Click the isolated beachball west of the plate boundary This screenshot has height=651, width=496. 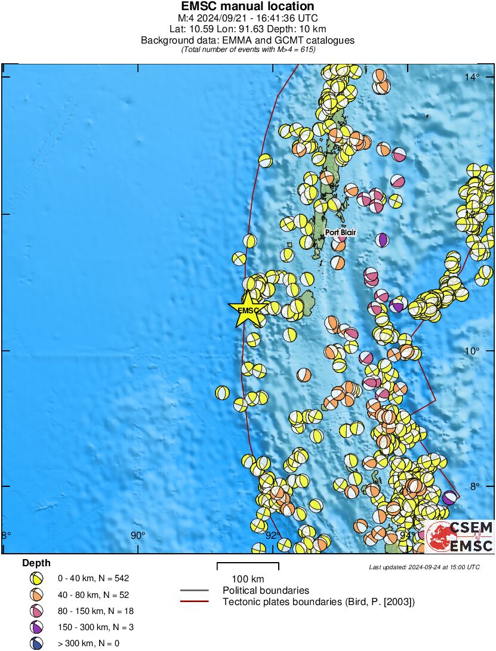pyautogui.click(x=222, y=392)
